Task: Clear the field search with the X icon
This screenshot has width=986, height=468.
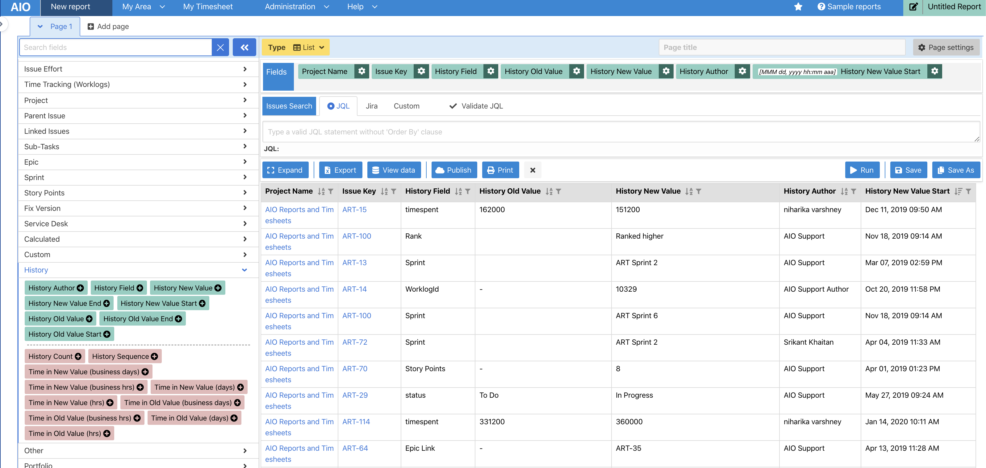Action: (220, 47)
